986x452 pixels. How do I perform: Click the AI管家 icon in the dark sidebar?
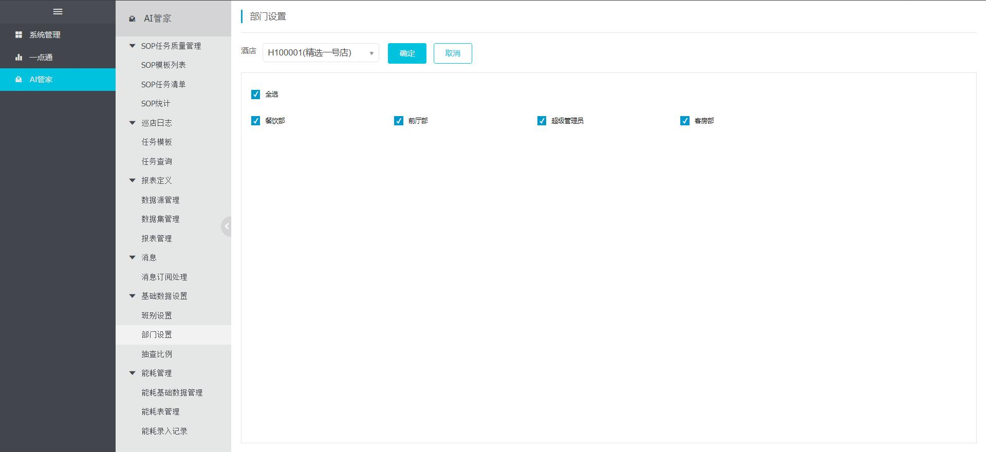[x=18, y=80]
